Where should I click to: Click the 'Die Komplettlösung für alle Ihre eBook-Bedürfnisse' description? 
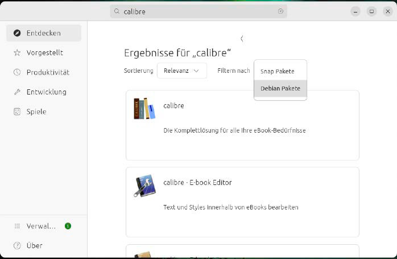234,130
